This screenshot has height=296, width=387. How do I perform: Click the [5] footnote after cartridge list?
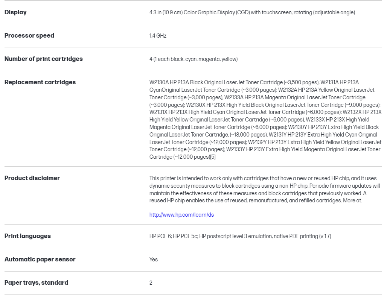click(x=213, y=157)
